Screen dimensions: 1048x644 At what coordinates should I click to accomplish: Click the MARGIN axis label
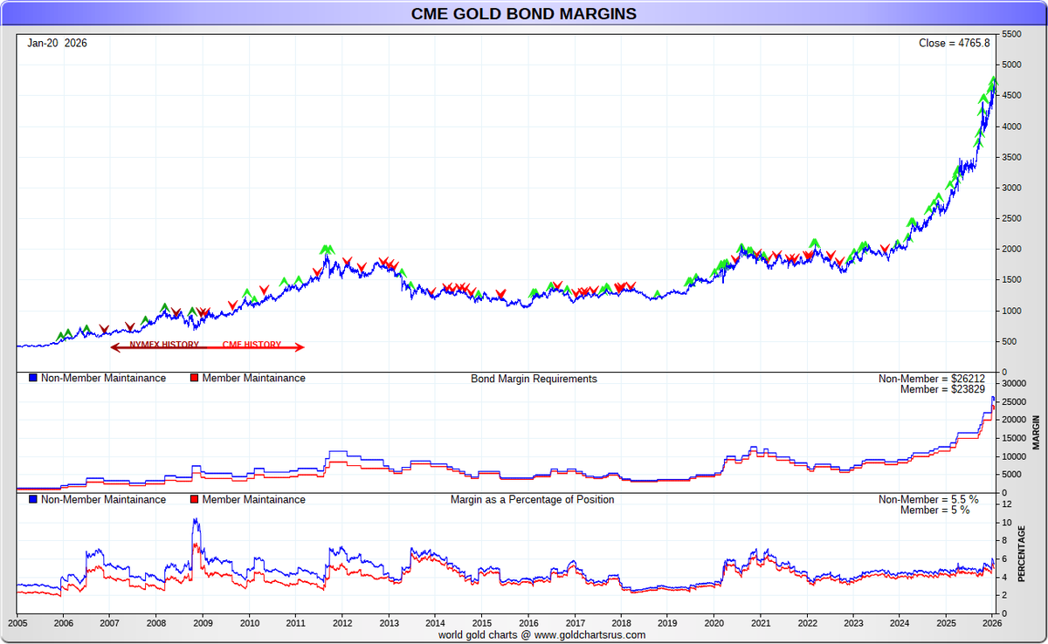pos(1037,432)
